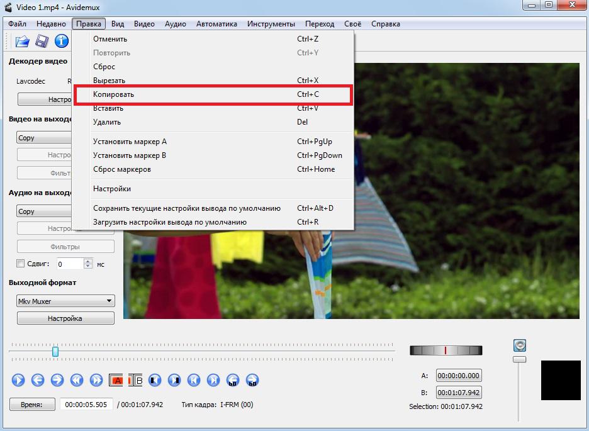Click the Время button
Viewport: 589px width, 431px height.
(32, 405)
